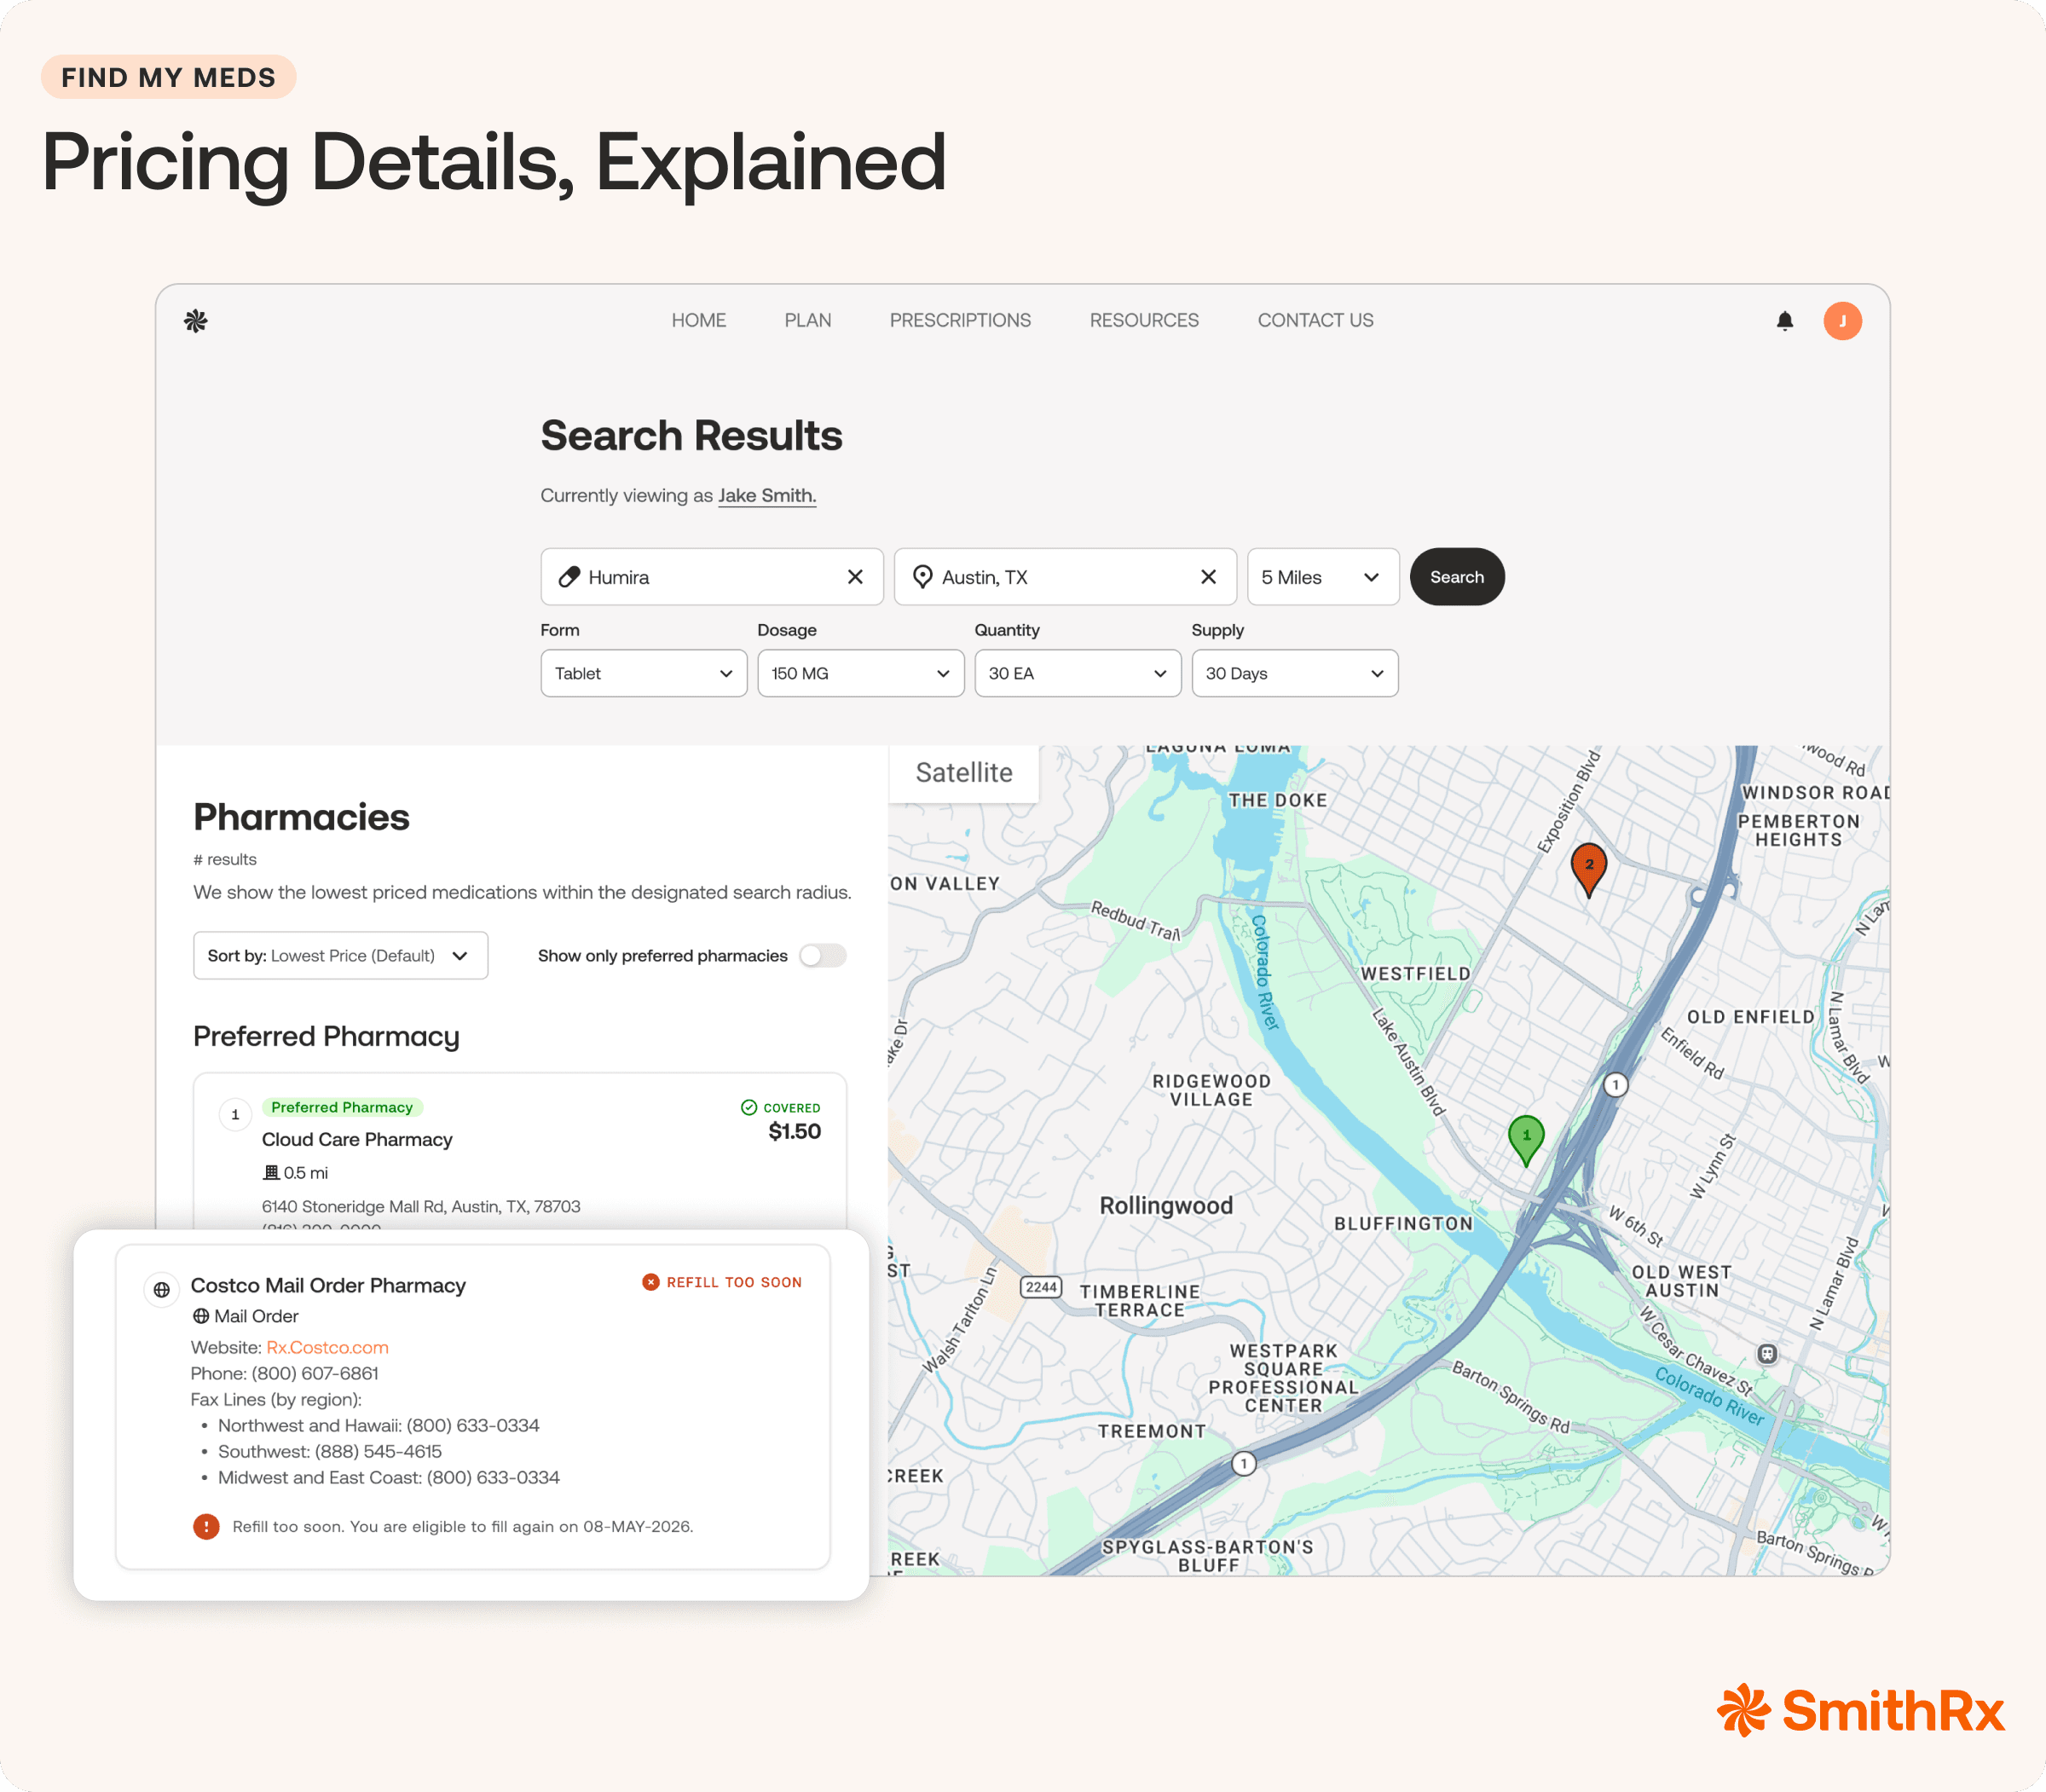The width and height of the screenshot is (2046, 1792).
Task: Click the number 1 rank circle on pharmacy card
Action: (x=235, y=1114)
